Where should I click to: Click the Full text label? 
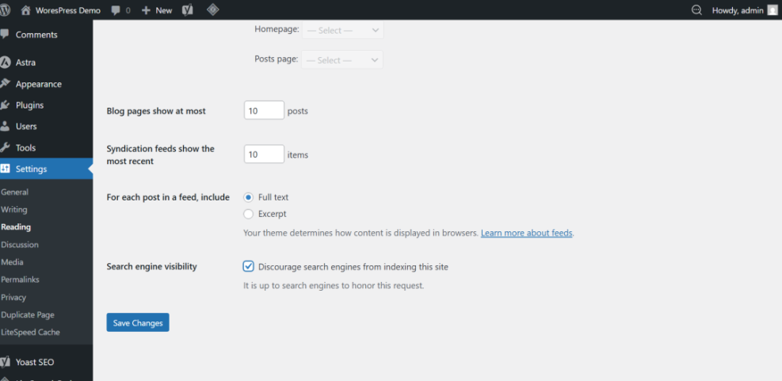(x=273, y=197)
